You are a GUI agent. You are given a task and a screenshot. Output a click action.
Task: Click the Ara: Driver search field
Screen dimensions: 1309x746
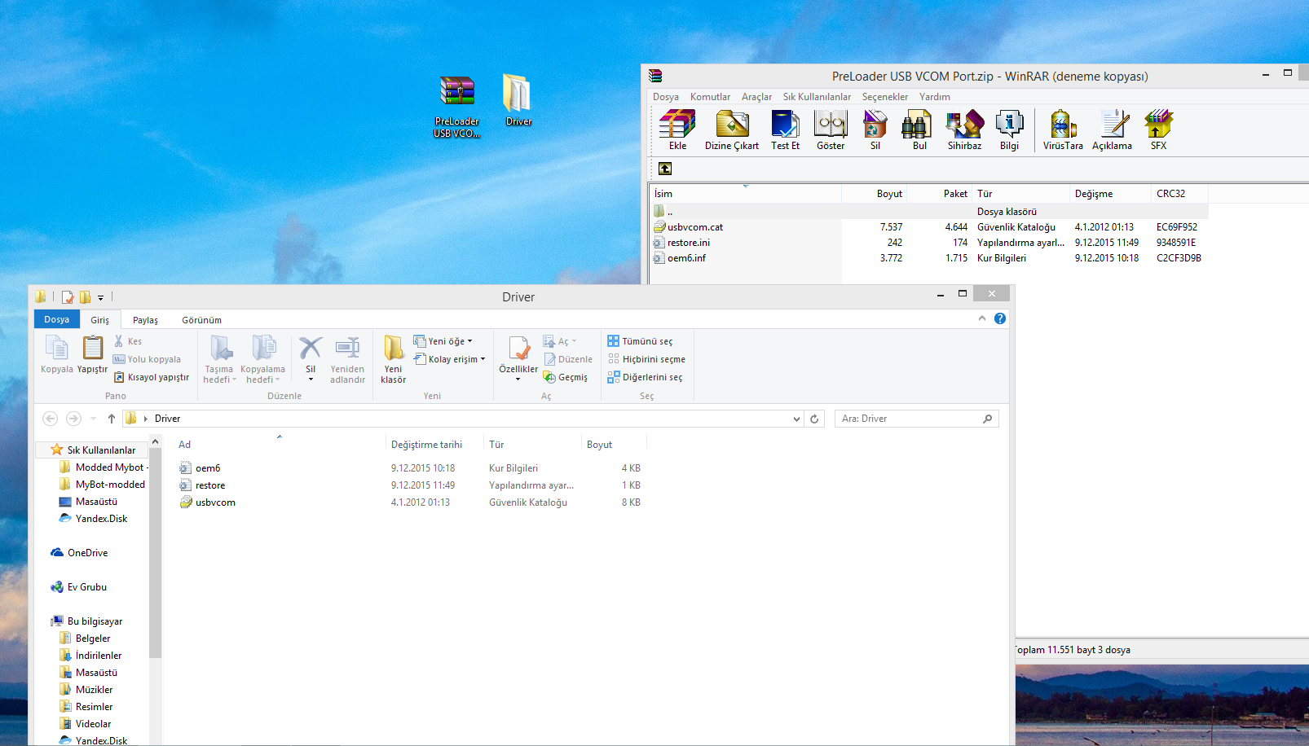tap(909, 419)
